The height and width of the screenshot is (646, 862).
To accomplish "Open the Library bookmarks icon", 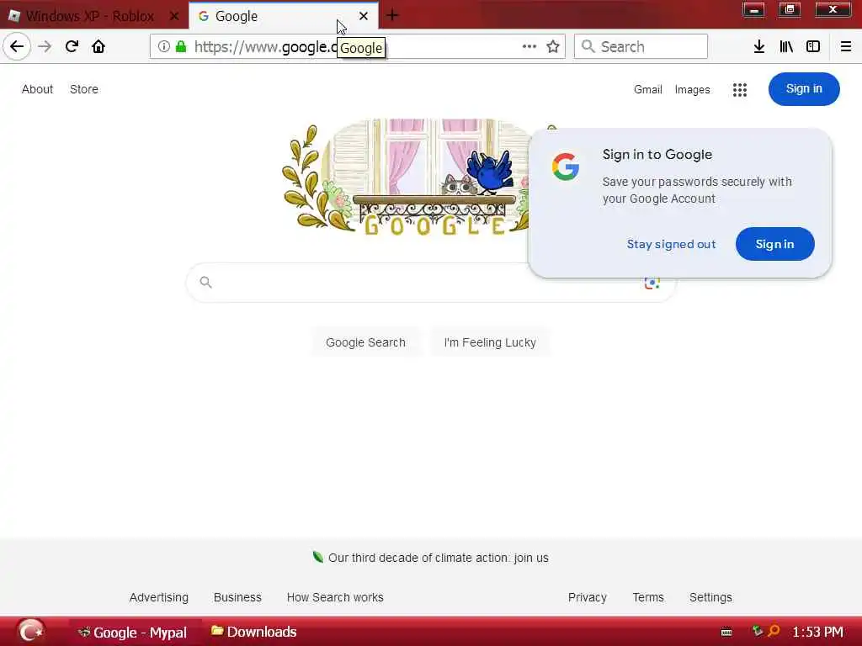I will (x=786, y=47).
